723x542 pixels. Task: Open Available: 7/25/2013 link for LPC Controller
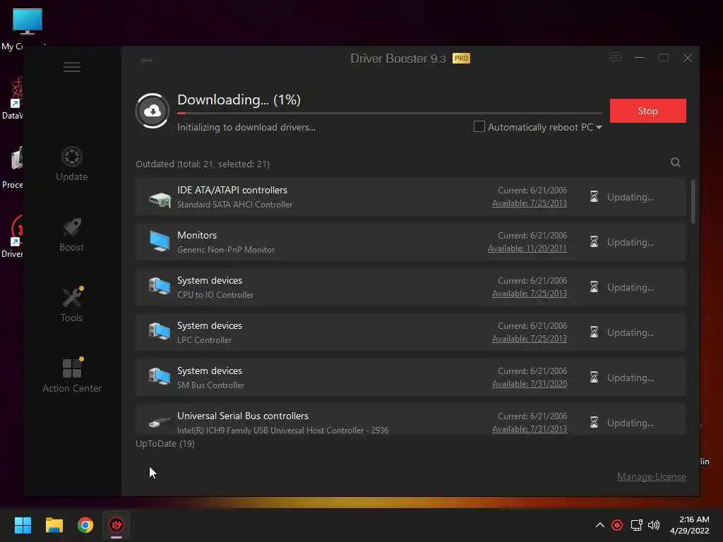click(x=530, y=339)
